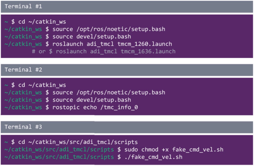
Task: Click the 'roslaunch adi_tmcl tmcm_1260.launch' command
Action: pyautogui.click(x=112, y=44)
